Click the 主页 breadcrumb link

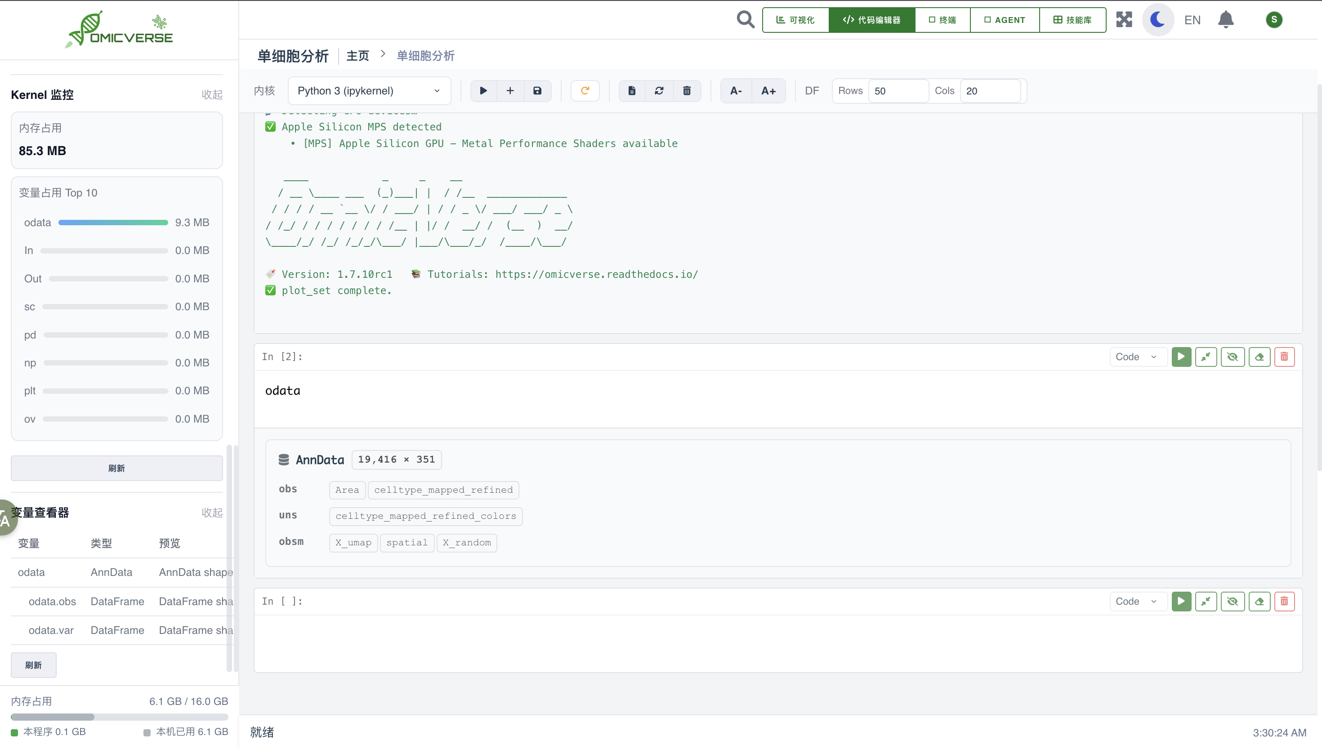(x=357, y=56)
